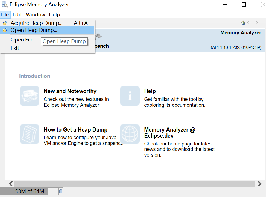This screenshot has height=197, width=266.
Task: Open the New and Noteworthy papers icon
Action: tap(30, 96)
